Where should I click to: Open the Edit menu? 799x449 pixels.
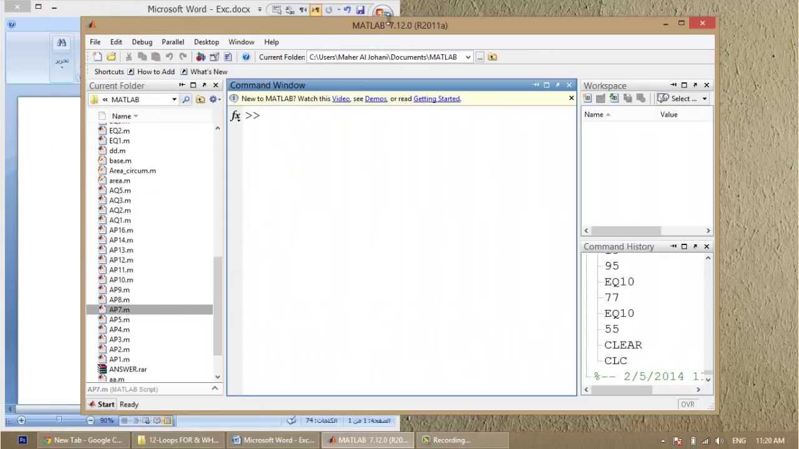click(116, 42)
